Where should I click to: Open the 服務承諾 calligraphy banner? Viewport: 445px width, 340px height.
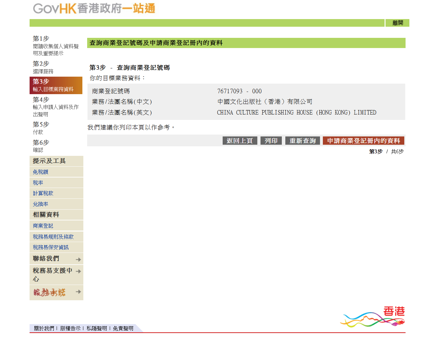[50, 292]
